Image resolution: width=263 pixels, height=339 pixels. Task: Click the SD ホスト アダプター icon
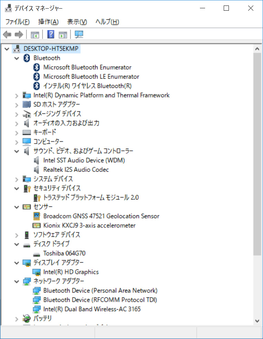tap(27, 104)
